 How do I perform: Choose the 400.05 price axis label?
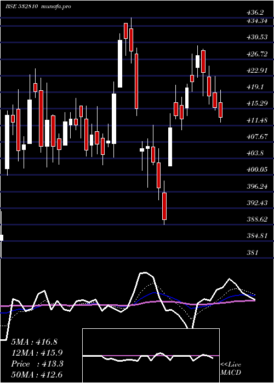(x=256, y=170)
